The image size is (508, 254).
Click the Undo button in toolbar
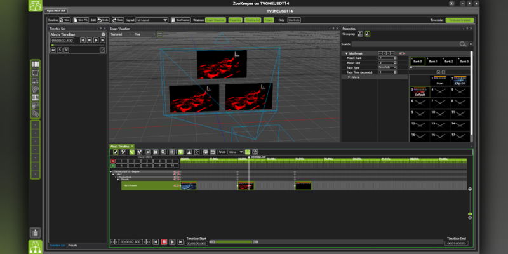103,20
